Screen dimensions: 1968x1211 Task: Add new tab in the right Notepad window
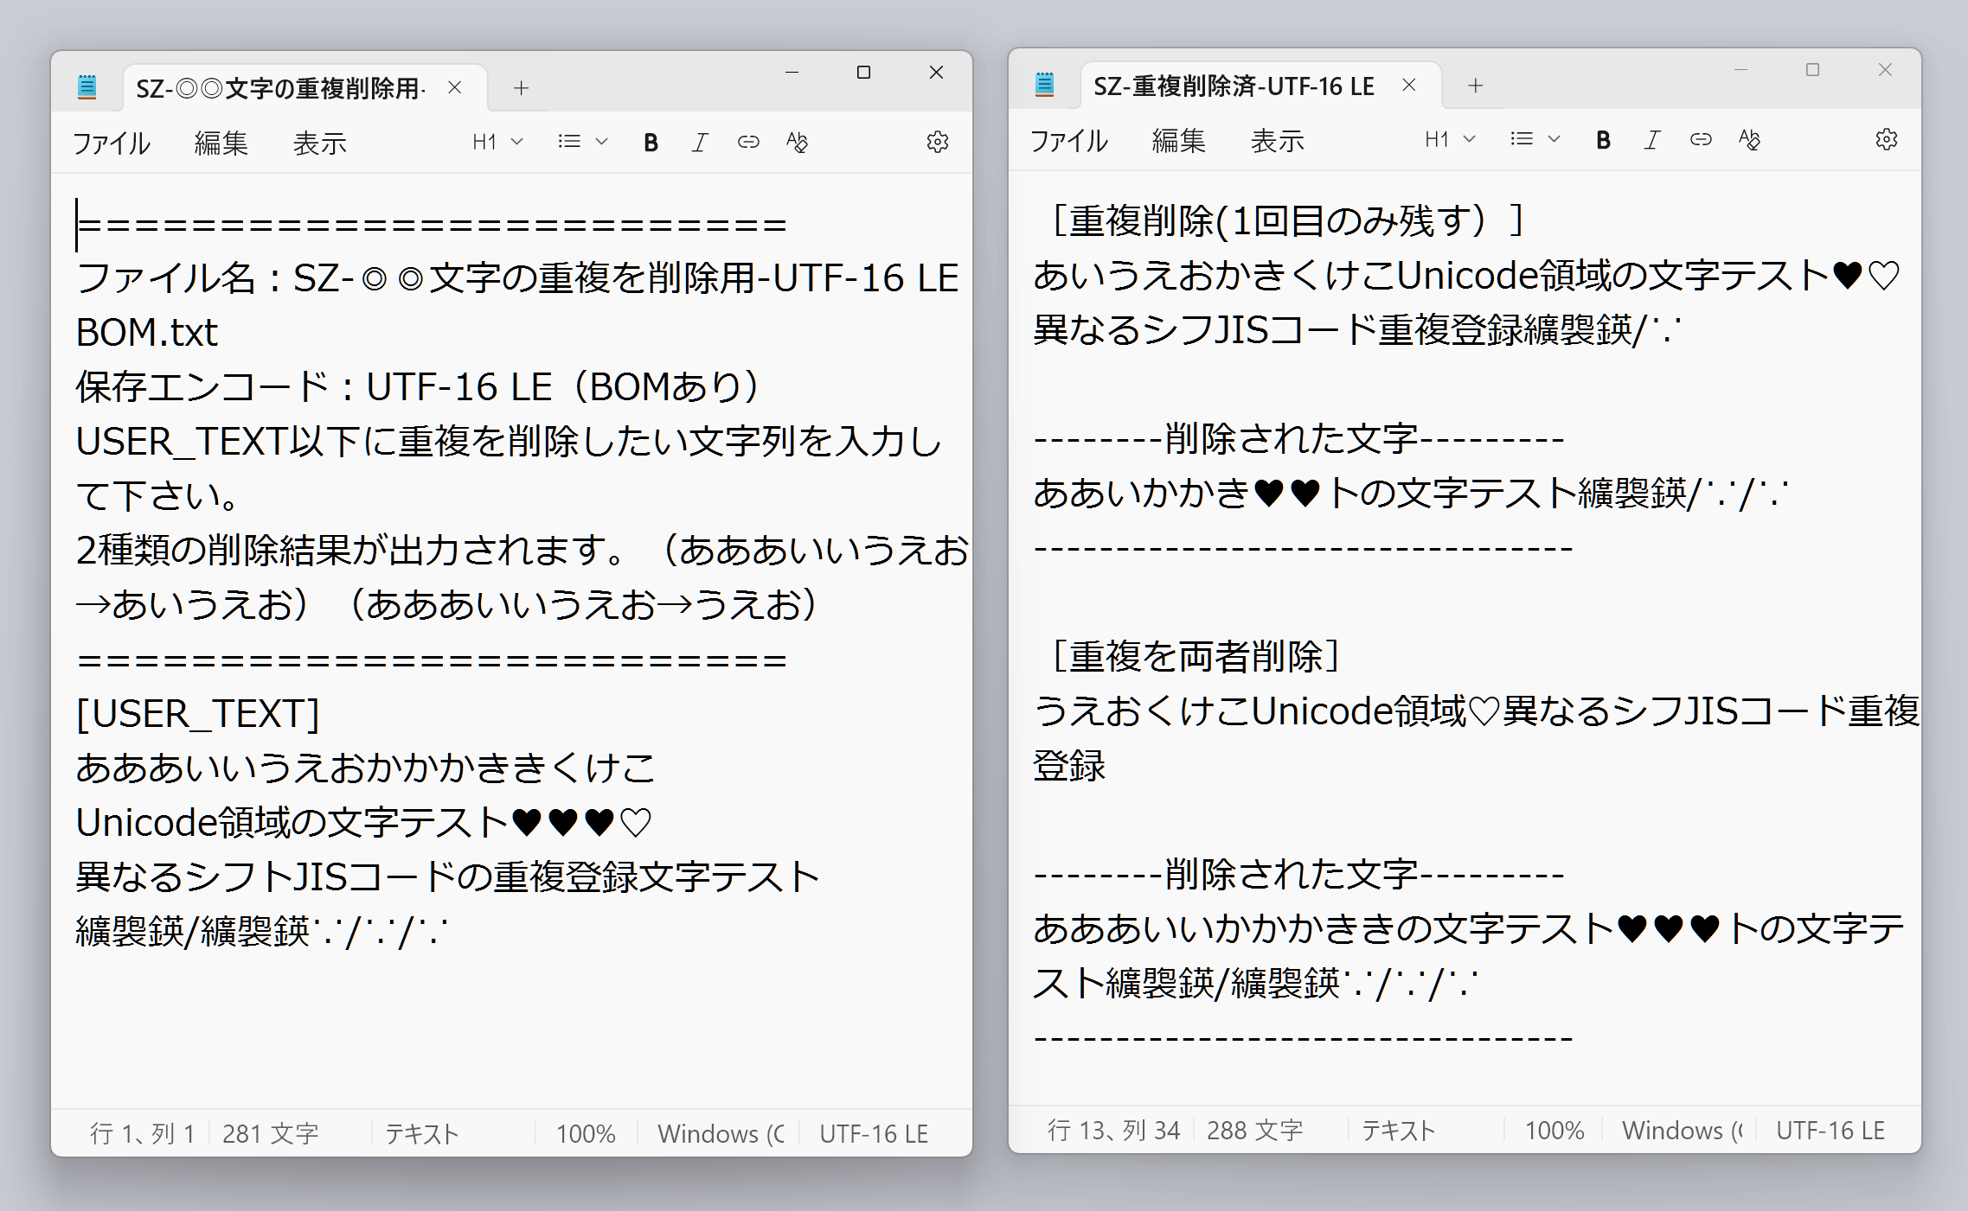[x=1476, y=86]
